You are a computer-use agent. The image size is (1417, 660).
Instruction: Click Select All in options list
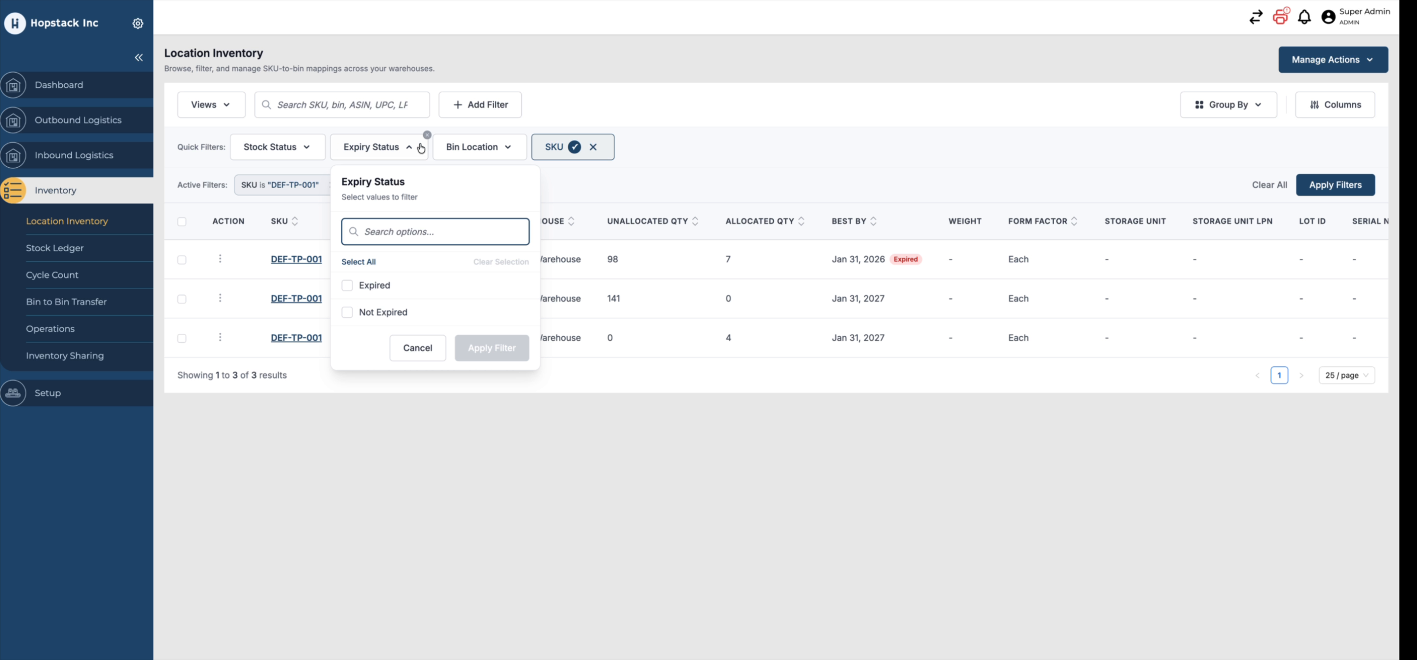(358, 262)
